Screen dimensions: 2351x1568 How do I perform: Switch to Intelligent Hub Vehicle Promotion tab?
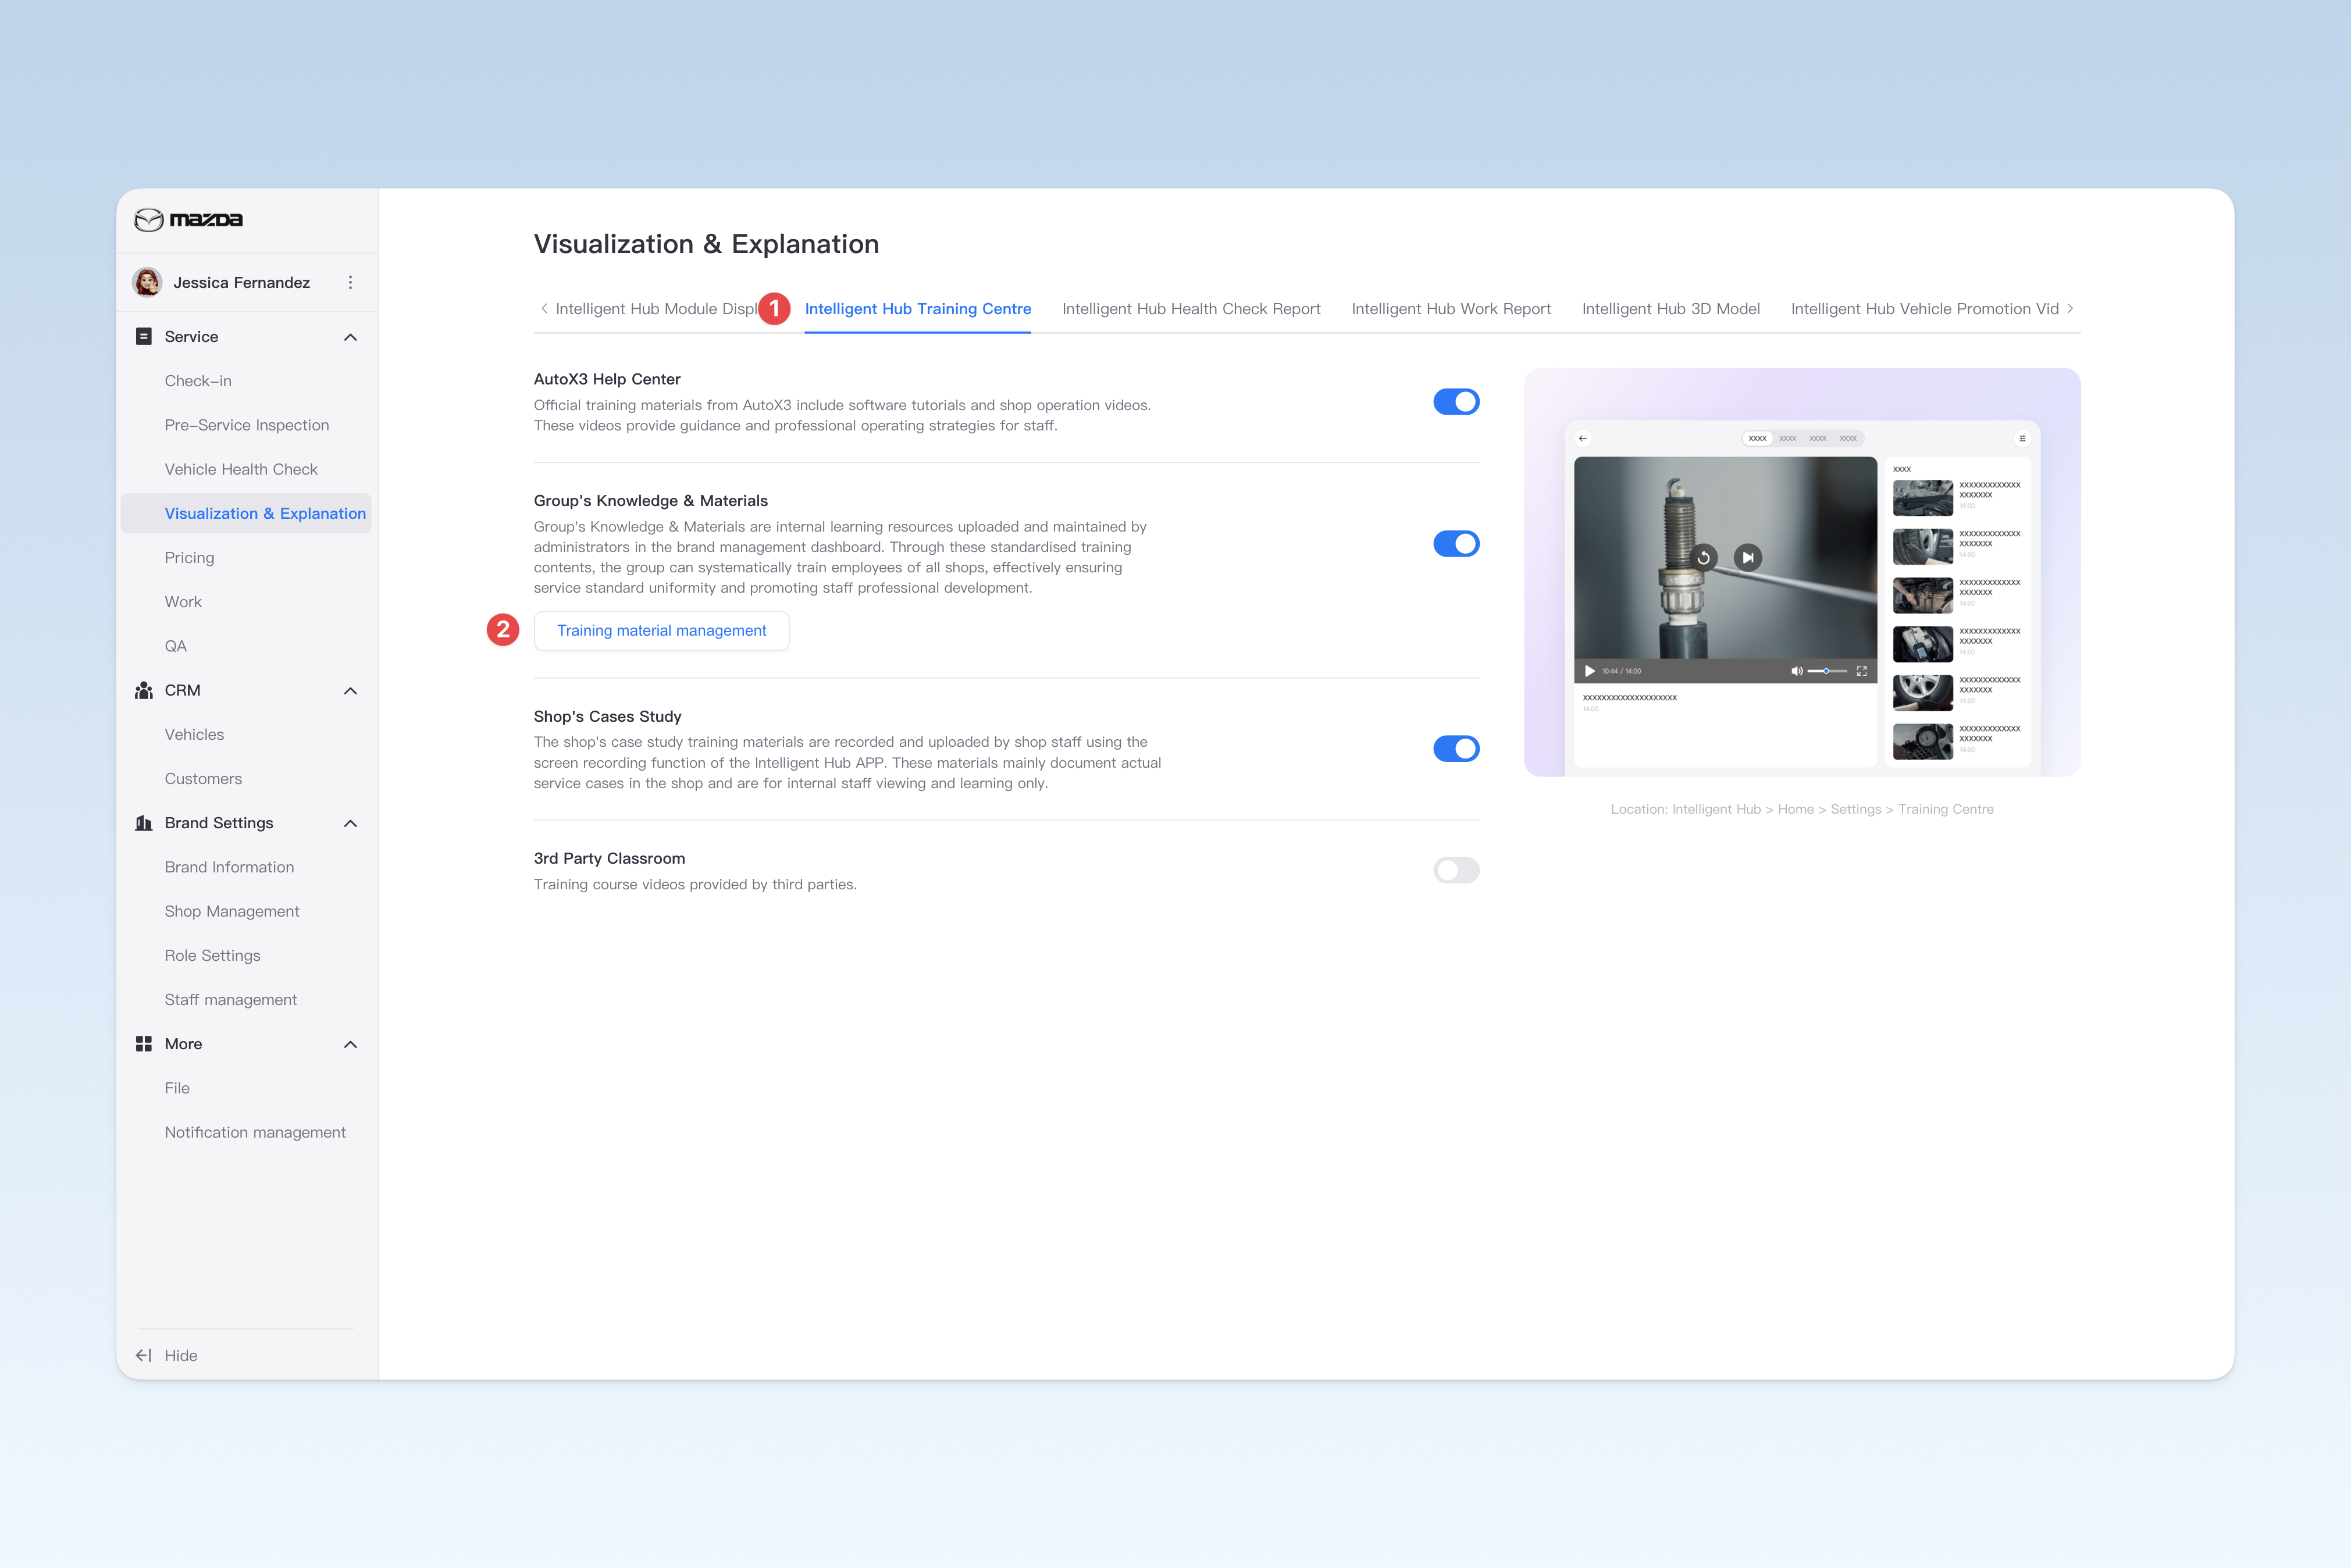pyautogui.click(x=1924, y=309)
